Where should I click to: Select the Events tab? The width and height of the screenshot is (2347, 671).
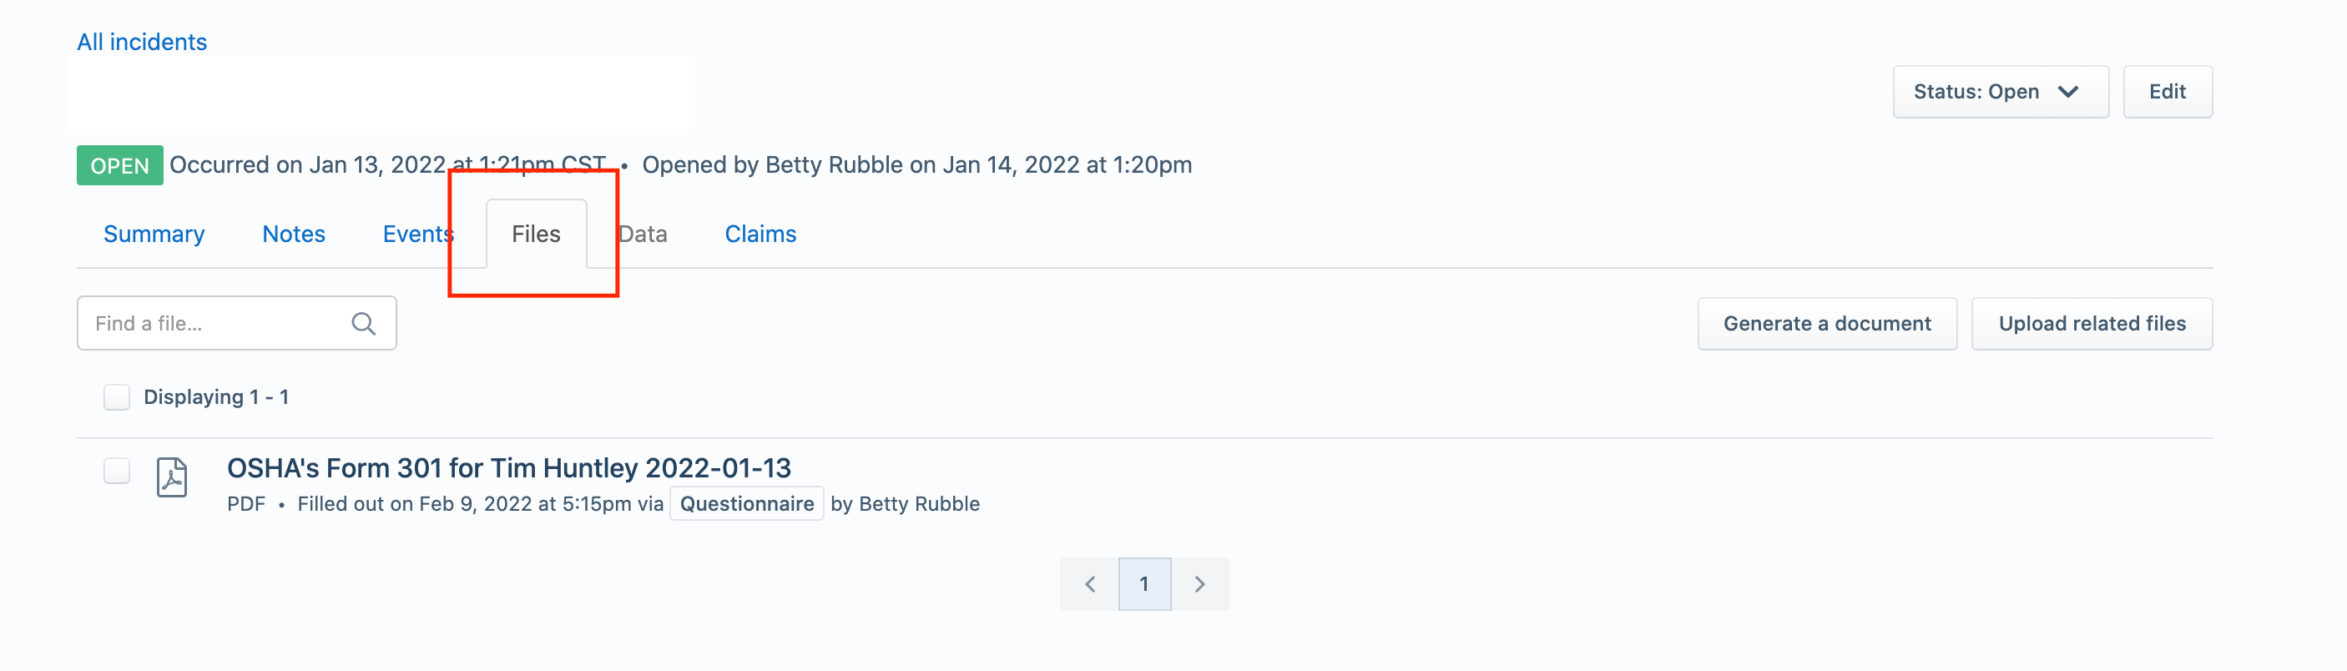point(418,234)
